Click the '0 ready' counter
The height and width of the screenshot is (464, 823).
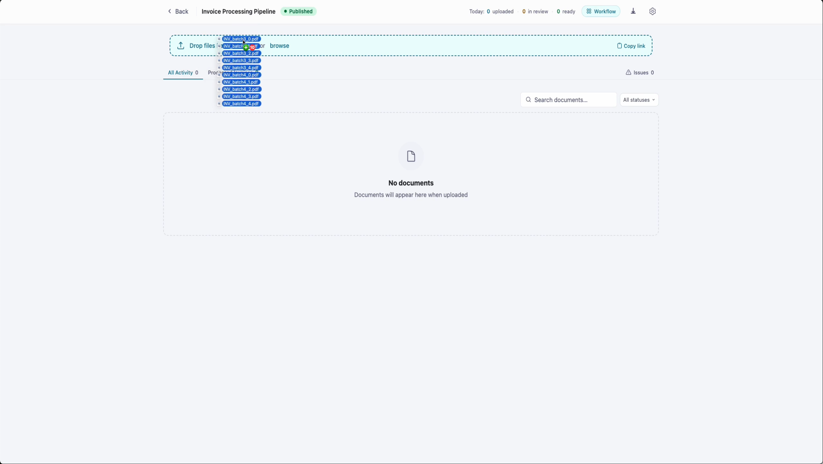pyautogui.click(x=566, y=11)
